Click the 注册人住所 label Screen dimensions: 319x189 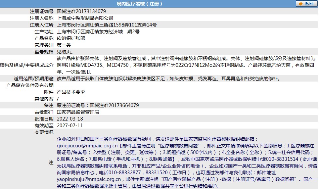pyautogui.click(x=42, y=25)
